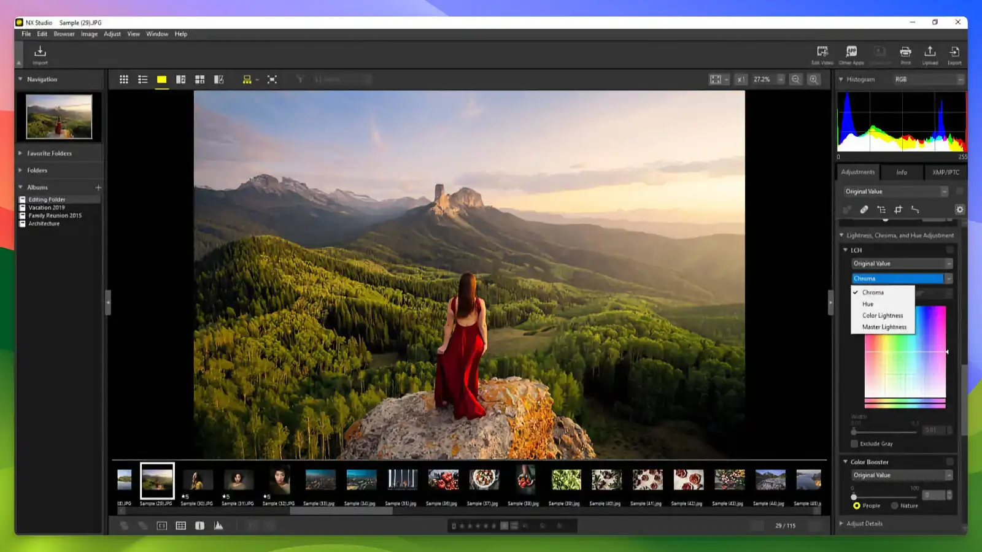Open the Adjust menu

[x=112, y=34]
